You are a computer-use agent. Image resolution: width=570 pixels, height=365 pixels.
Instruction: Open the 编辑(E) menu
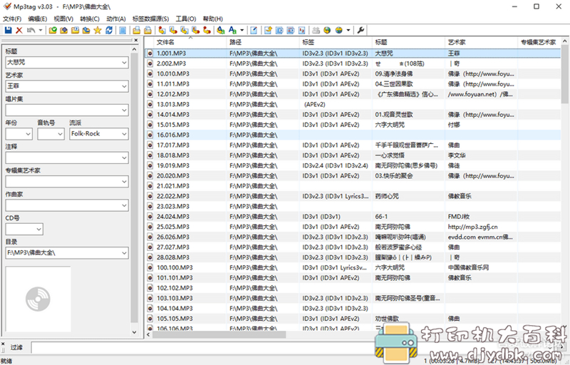coord(38,19)
